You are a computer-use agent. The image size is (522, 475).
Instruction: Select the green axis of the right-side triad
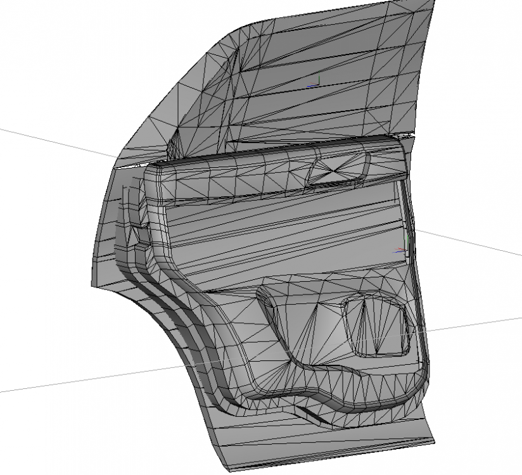pos(408,239)
